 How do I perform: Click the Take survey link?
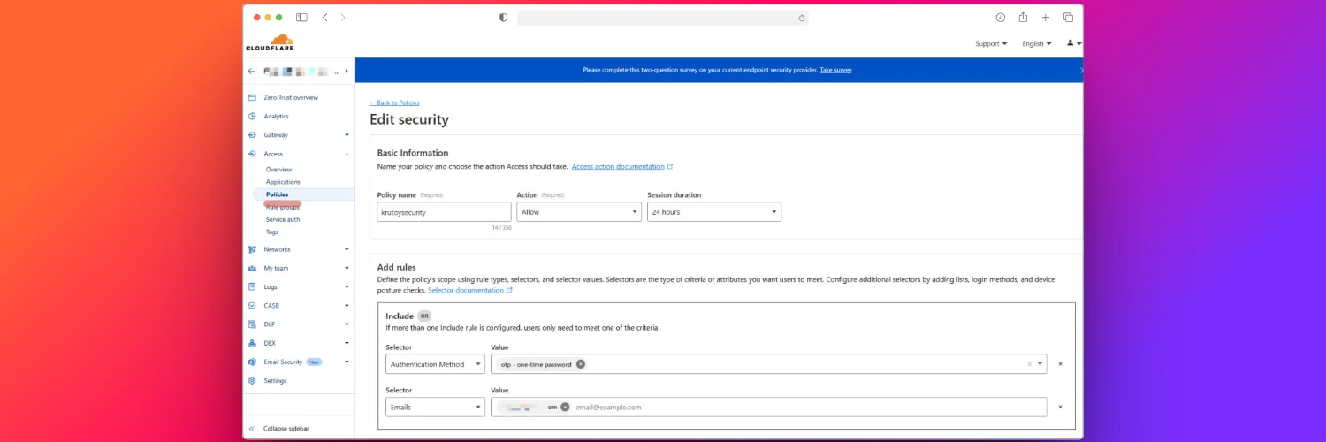[835, 70]
